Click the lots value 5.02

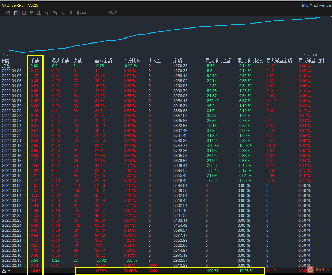[35, 225]
